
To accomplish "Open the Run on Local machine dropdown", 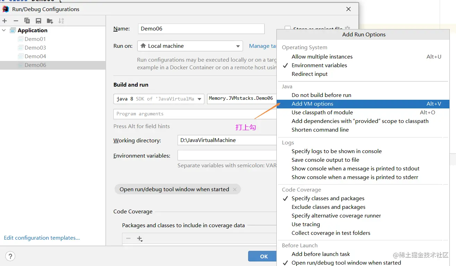I will [190, 46].
